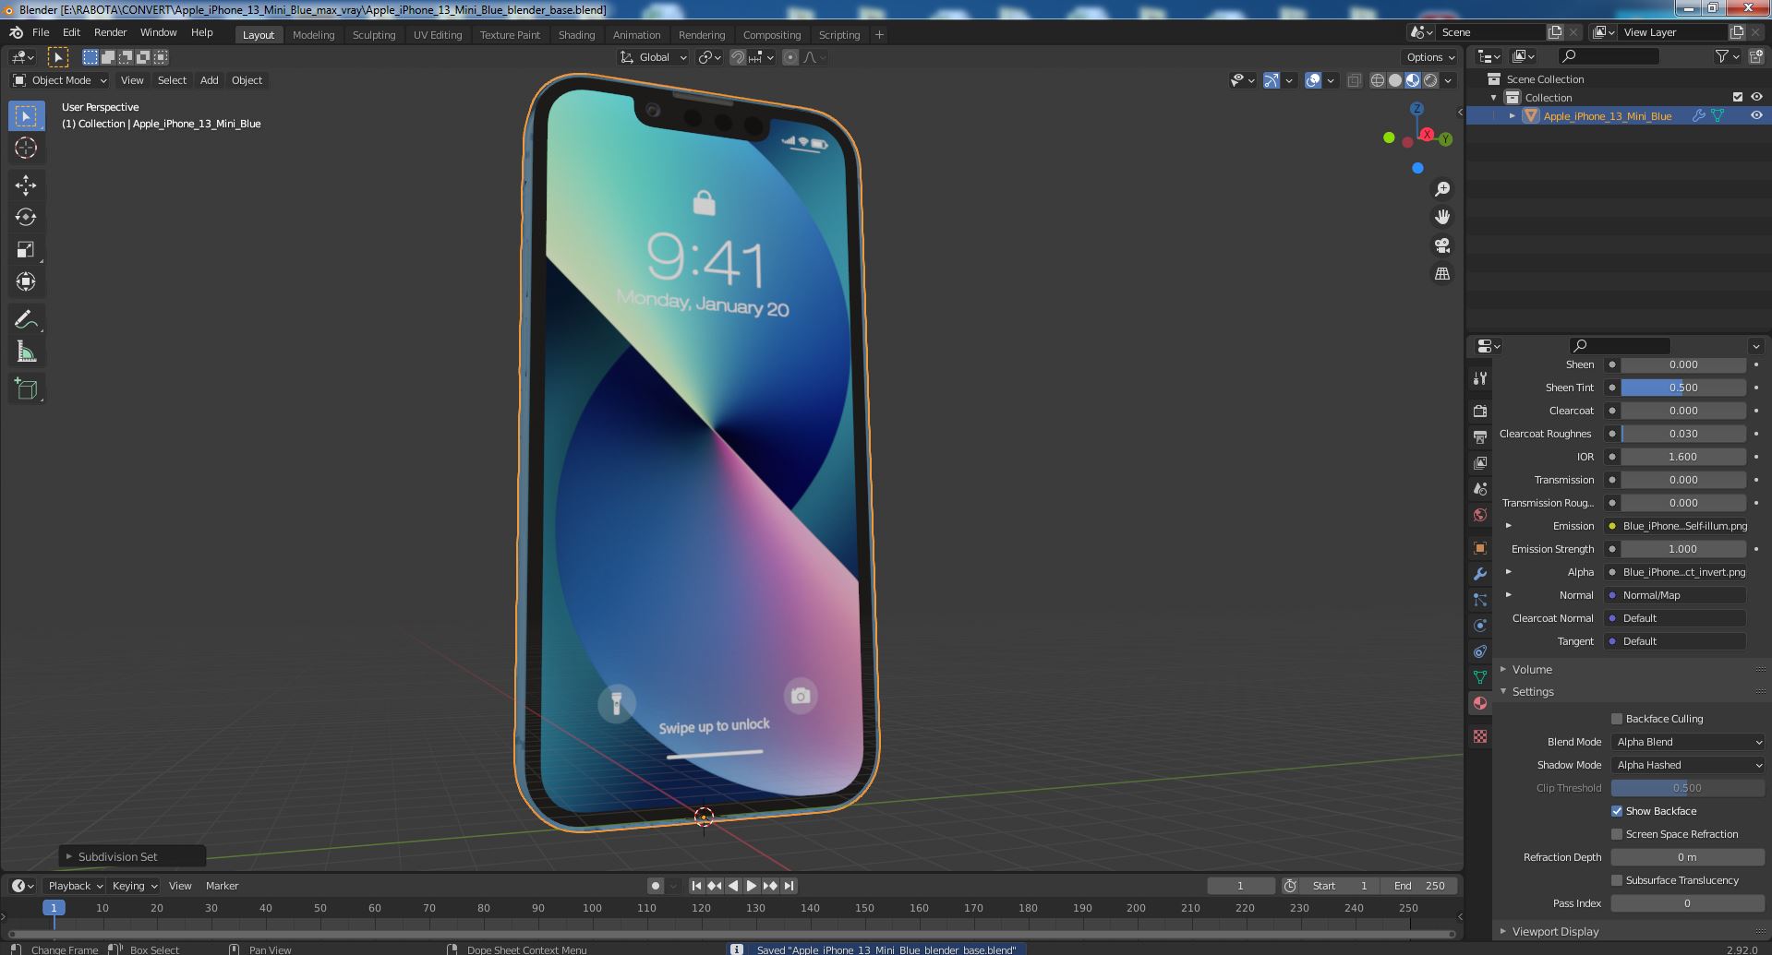Choose the Select Box tool

pyautogui.click(x=26, y=115)
